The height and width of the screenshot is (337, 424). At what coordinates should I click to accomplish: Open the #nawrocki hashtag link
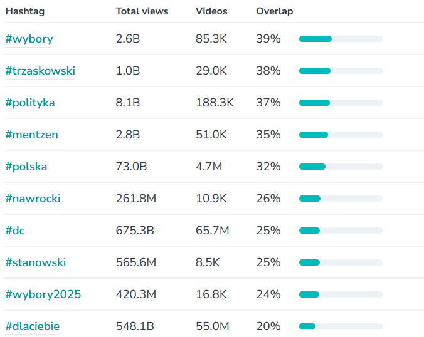pyautogui.click(x=33, y=199)
